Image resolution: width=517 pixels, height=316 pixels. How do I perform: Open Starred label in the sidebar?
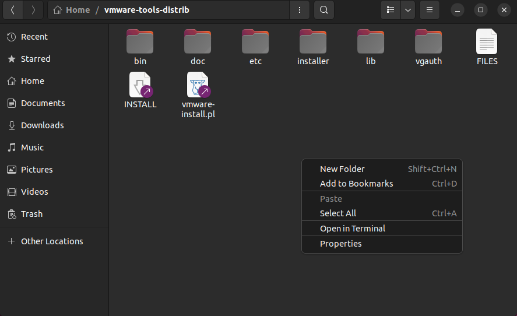[36, 59]
